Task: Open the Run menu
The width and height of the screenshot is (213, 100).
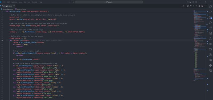Action: point(29,2)
